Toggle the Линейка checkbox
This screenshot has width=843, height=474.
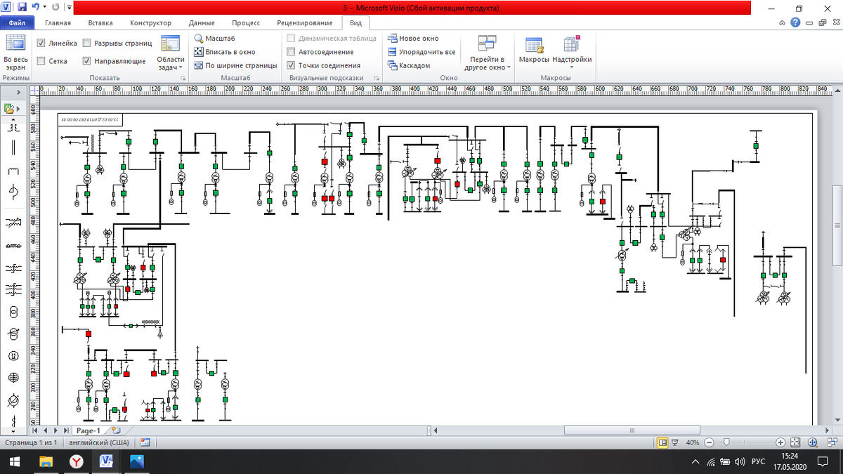point(41,43)
